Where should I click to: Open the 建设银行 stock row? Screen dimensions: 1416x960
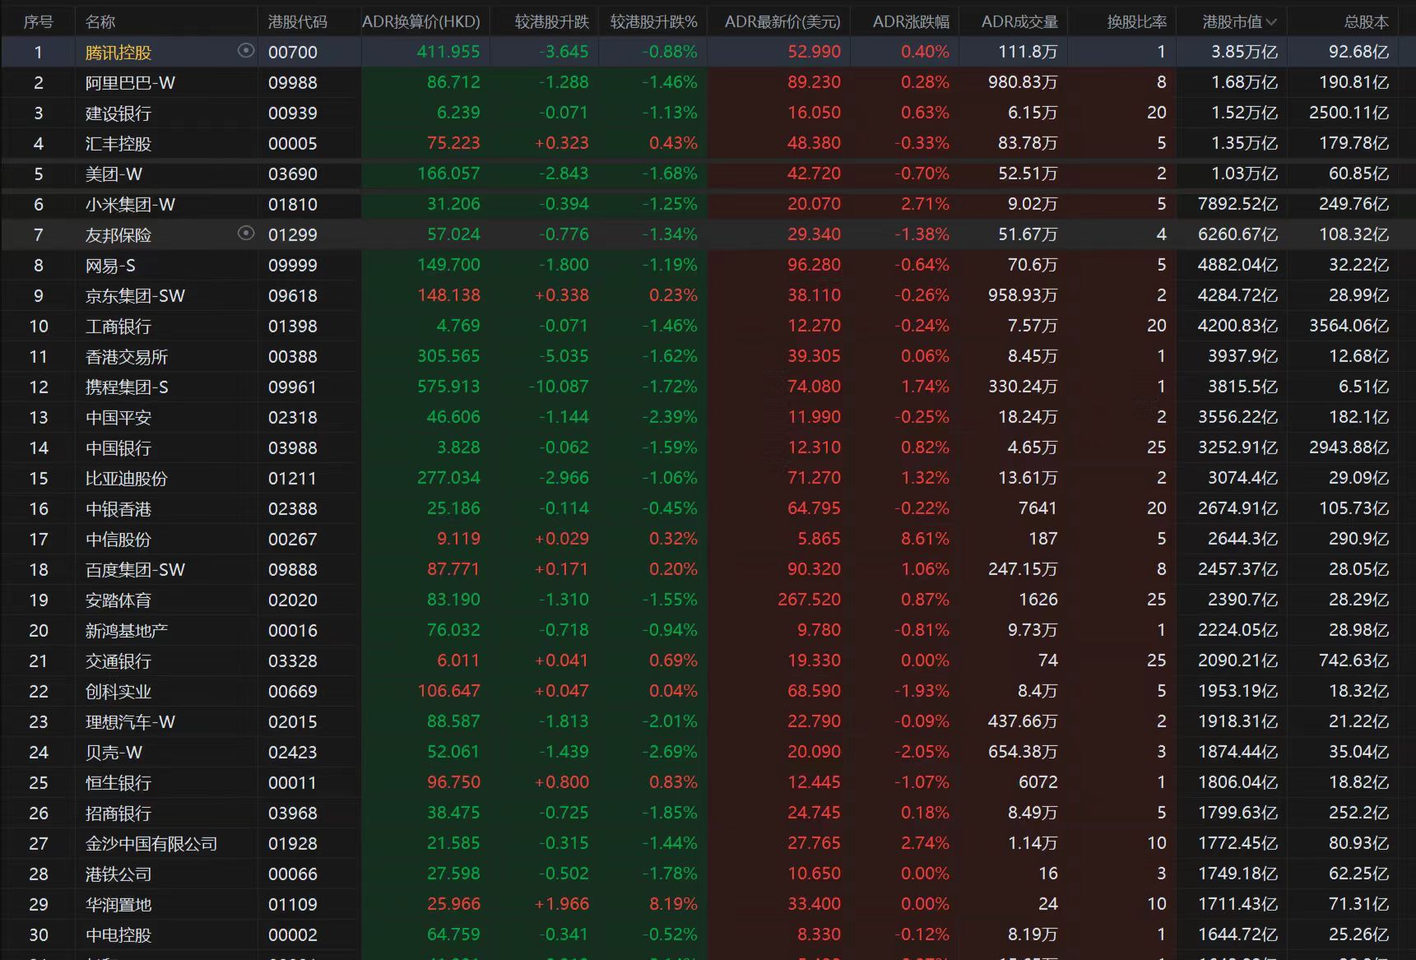[118, 114]
